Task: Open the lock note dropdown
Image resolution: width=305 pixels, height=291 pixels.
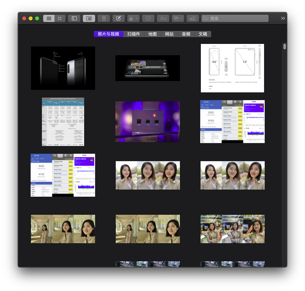Action: 133,18
